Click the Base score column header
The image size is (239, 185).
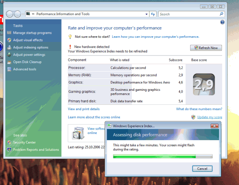[199, 60]
